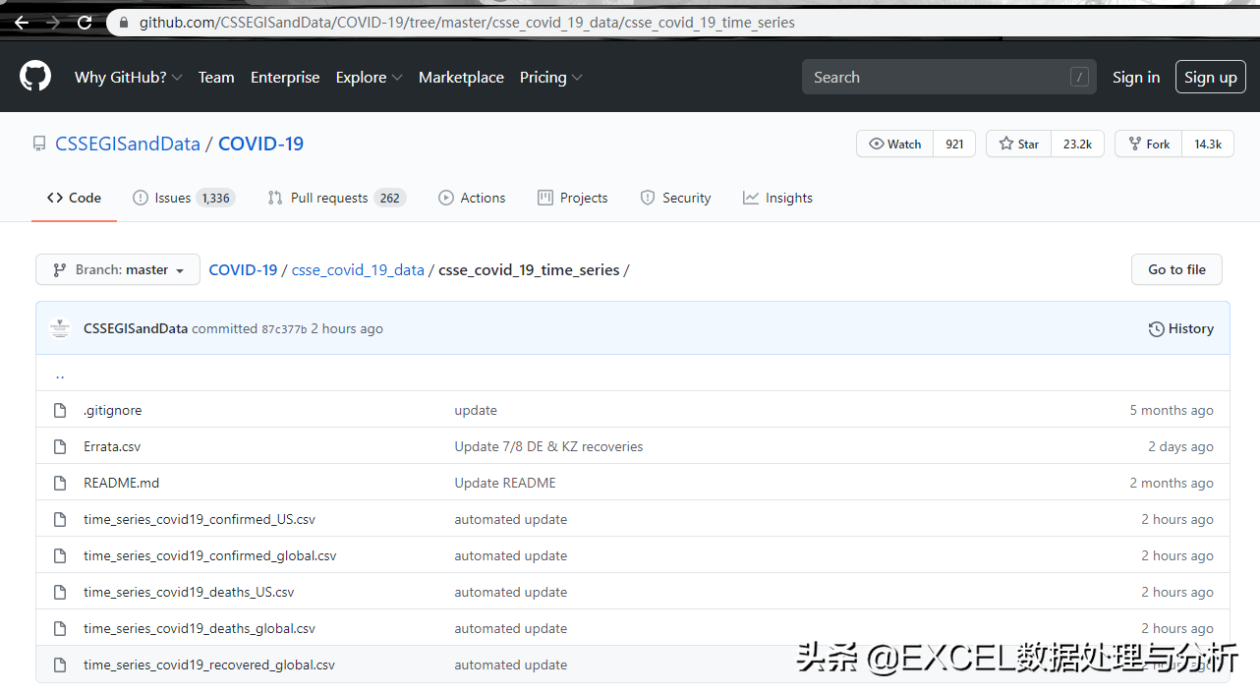Visit the Marketplace link
The width and height of the screenshot is (1260, 694).
pyautogui.click(x=461, y=78)
